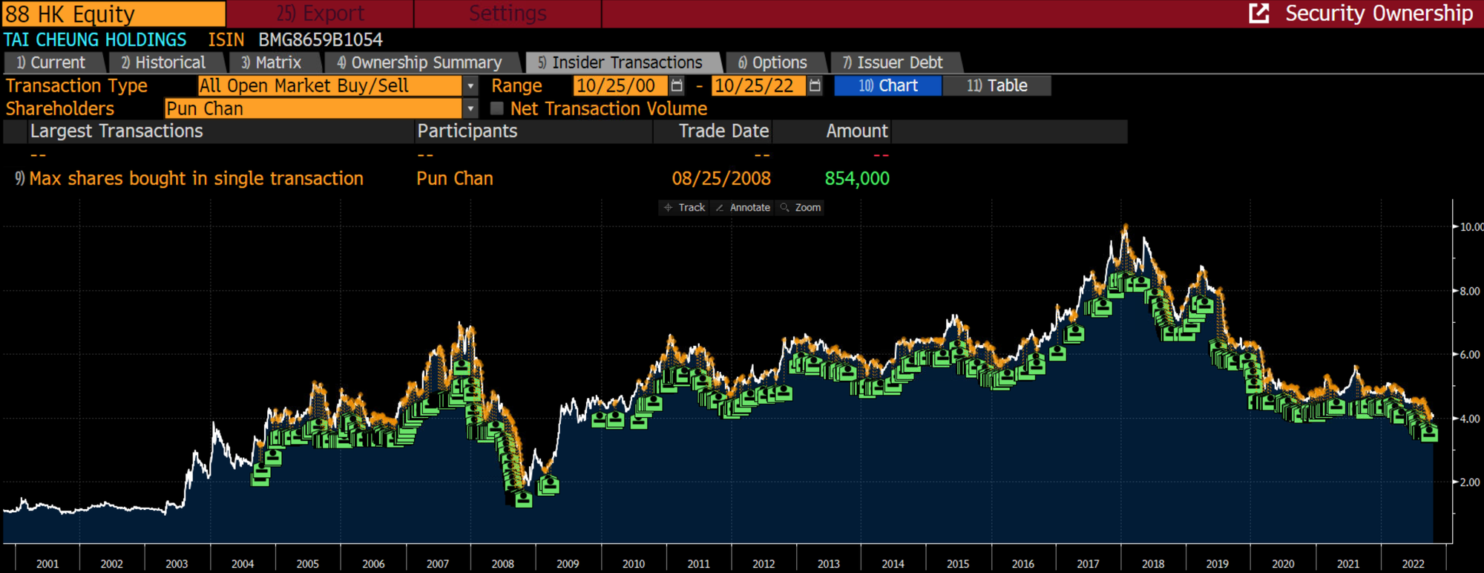Switch to the Current tab

click(50, 63)
